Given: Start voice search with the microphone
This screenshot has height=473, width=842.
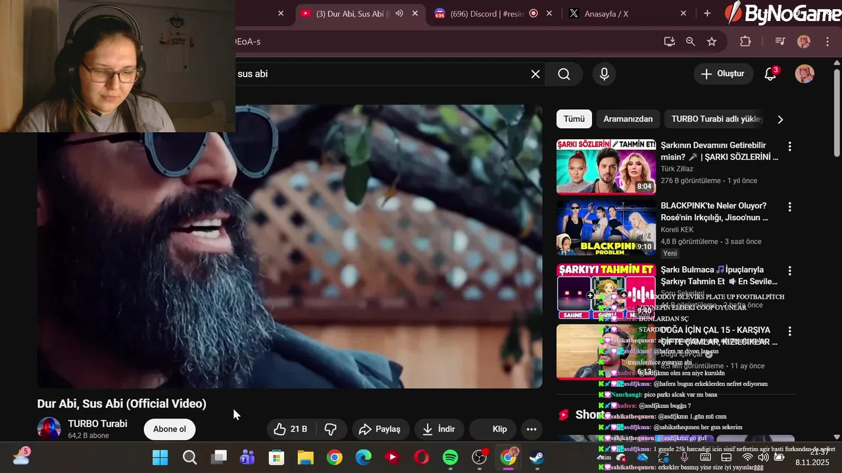Looking at the screenshot, I should 604,74.
